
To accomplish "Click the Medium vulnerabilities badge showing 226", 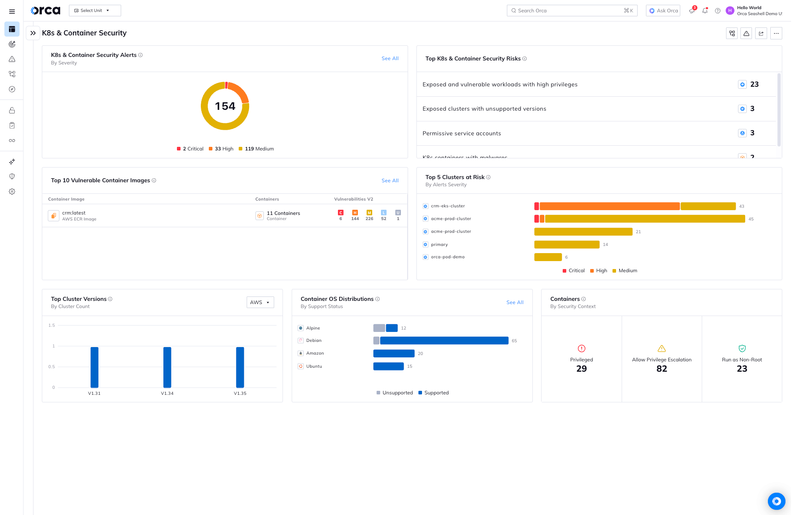I will pos(369,215).
